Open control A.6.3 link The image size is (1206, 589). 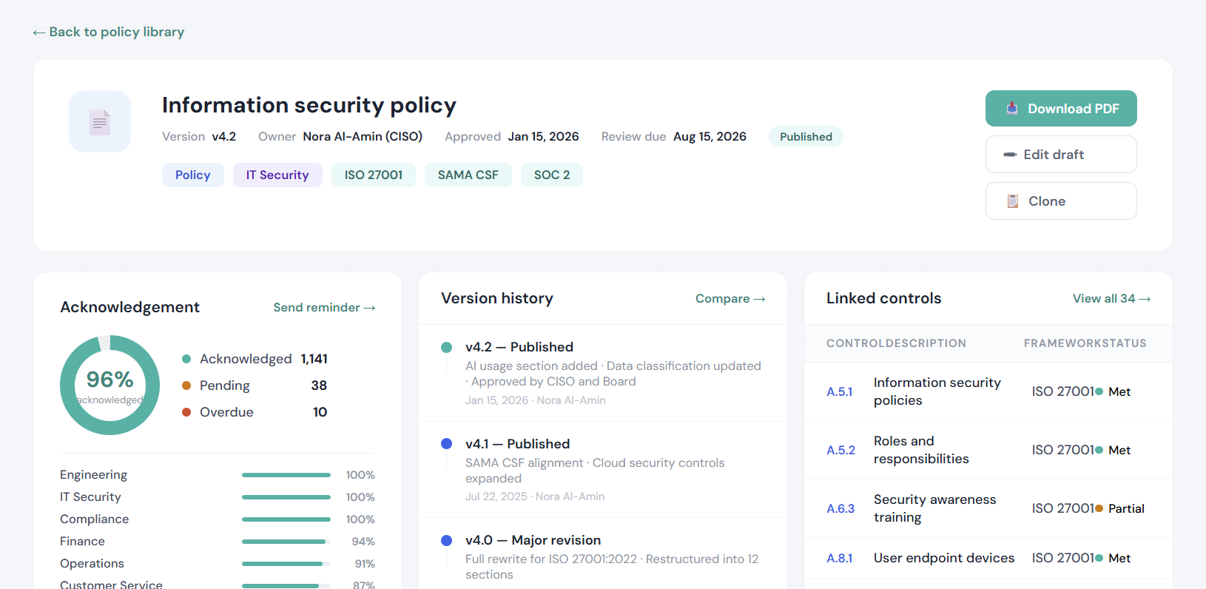click(x=841, y=508)
